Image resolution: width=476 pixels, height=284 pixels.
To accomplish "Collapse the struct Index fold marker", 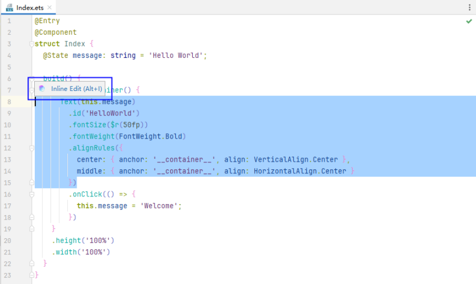I will [31, 44].
